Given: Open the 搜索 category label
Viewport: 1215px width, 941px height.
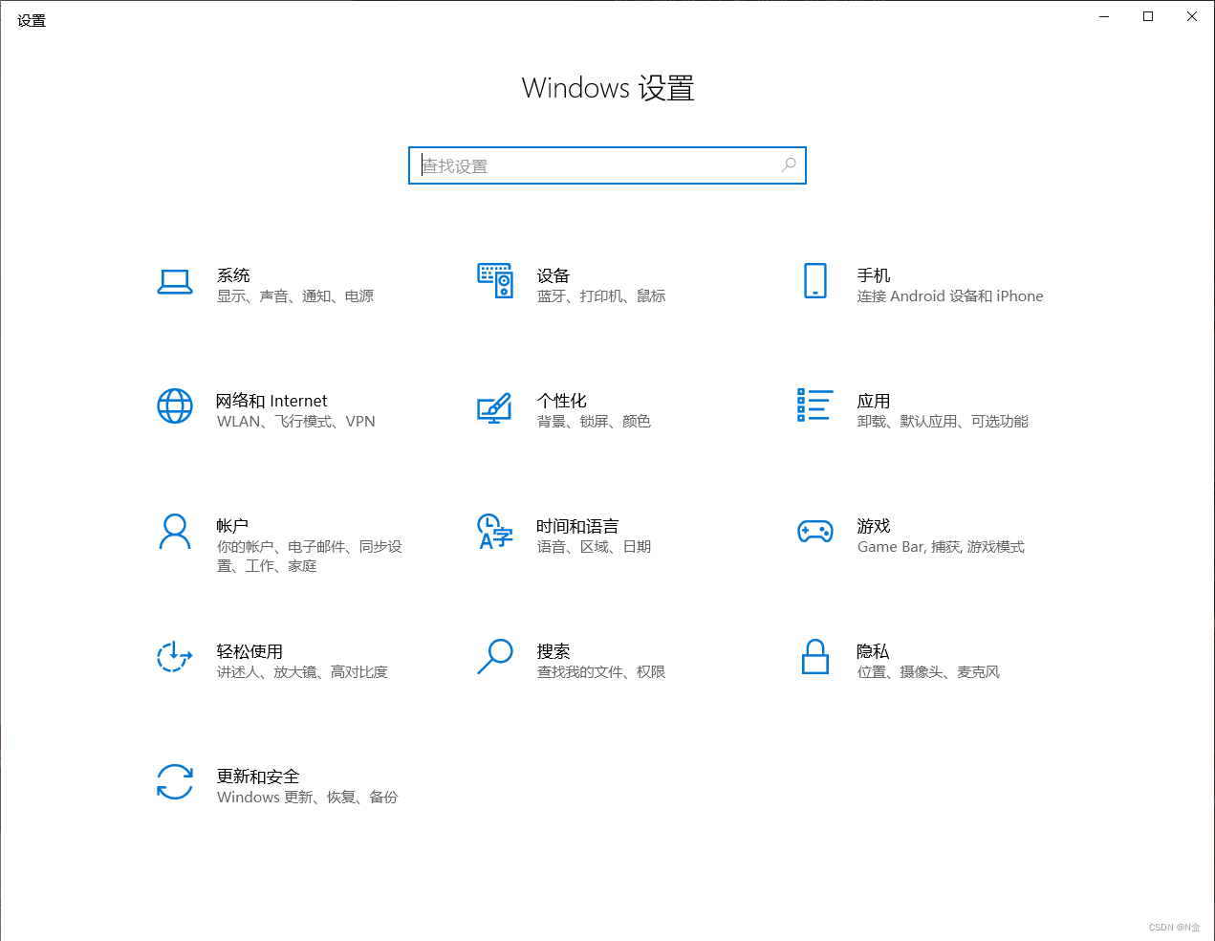Looking at the screenshot, I should [553, 651].
